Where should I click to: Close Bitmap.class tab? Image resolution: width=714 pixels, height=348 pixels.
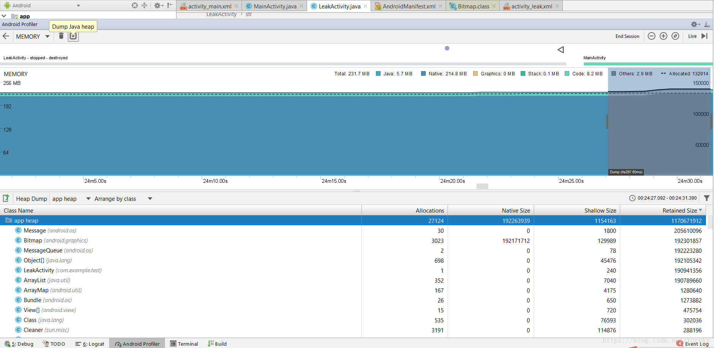[x=494, y=6]
